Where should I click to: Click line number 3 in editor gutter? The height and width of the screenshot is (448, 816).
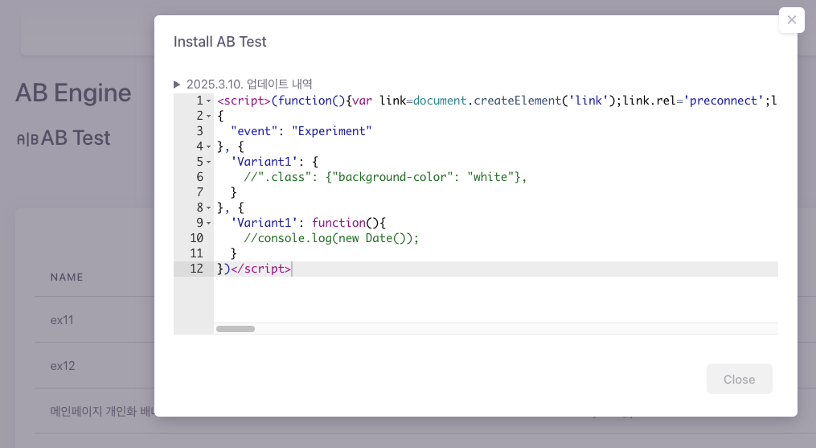(200, 131)
